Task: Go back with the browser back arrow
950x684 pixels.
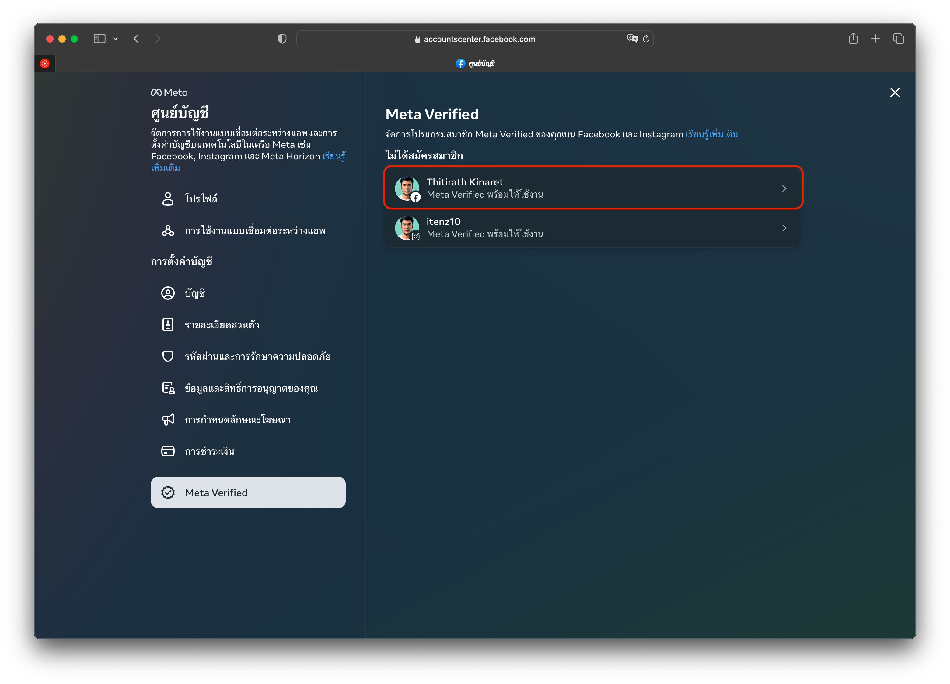Action: pyautogui.click(x=136, y=39)
